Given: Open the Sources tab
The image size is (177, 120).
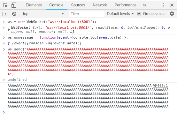Looking at the screenshot, I should click(x=78, y=5).
